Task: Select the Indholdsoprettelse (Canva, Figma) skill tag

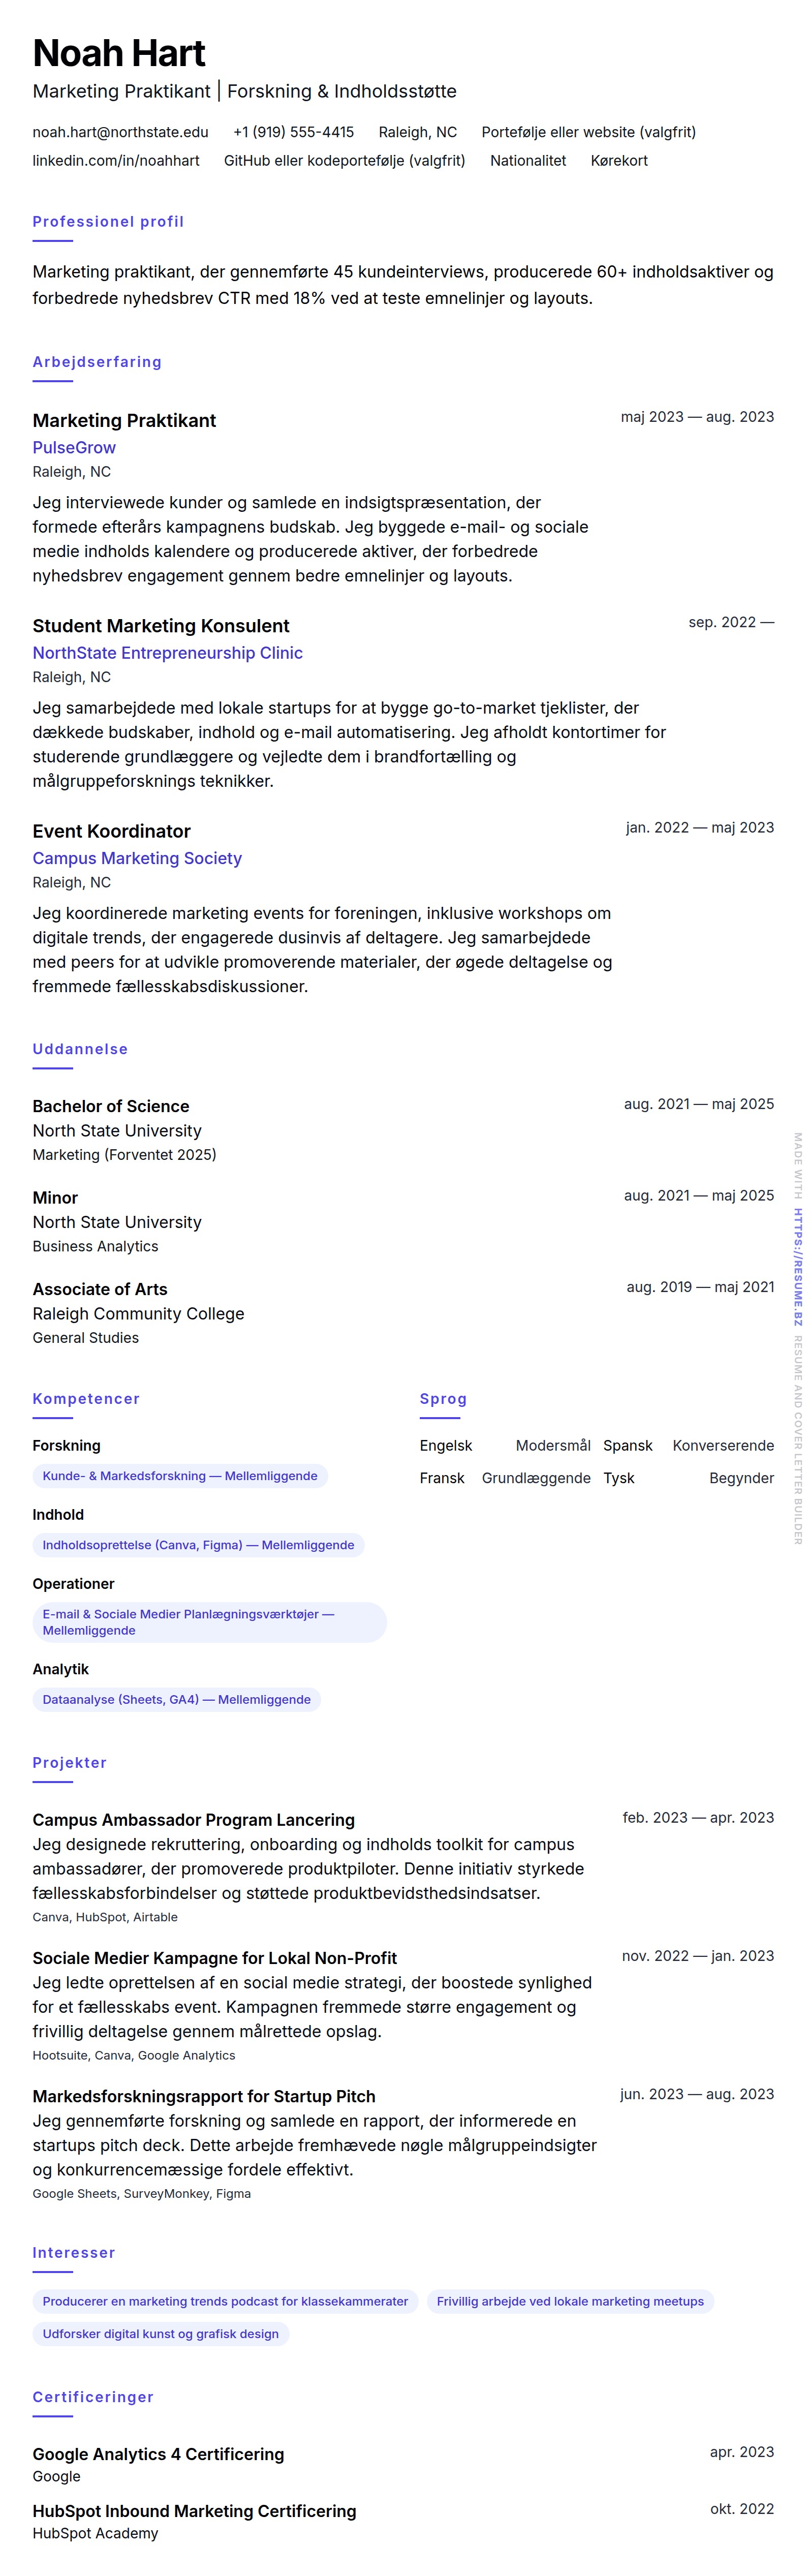Action: 198,1545
